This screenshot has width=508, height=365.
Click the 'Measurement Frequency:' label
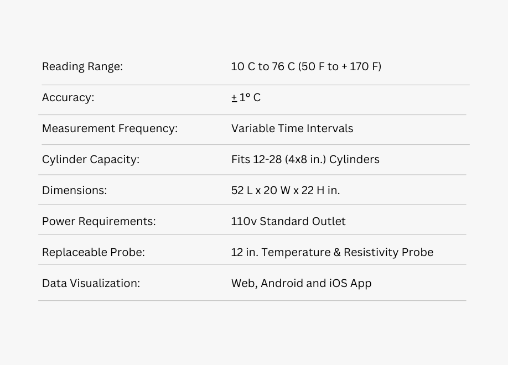(110, 129)
